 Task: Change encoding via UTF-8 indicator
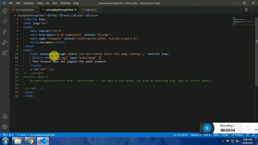coord(207,135)
